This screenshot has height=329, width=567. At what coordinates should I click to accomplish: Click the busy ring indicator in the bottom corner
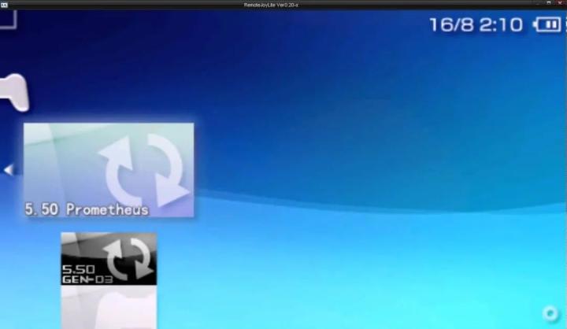pos(550,313)
